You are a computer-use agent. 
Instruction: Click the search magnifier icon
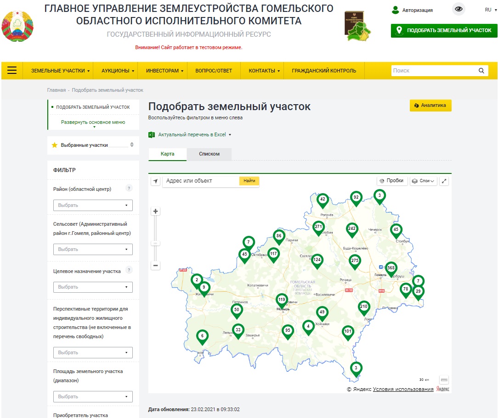[481, 71]
